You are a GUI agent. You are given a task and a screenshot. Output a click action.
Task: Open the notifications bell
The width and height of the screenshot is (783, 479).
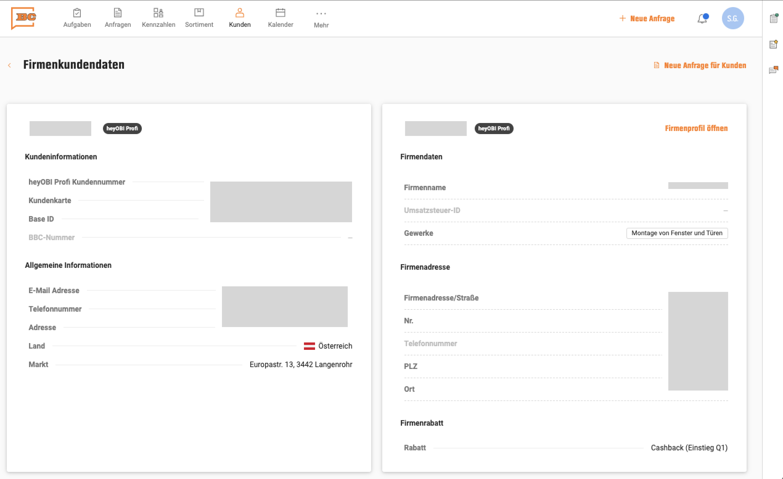(702, 19)
